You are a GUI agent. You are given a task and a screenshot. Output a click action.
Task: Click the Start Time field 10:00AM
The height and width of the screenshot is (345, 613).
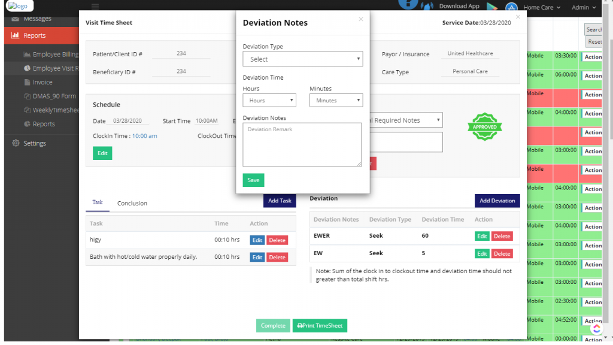pyautogui.click(x=207, y=121)
